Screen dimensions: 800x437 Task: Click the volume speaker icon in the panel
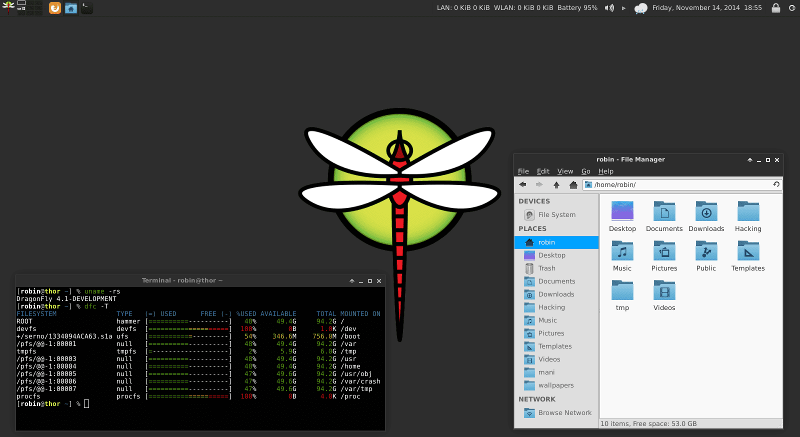coord(609,8)
